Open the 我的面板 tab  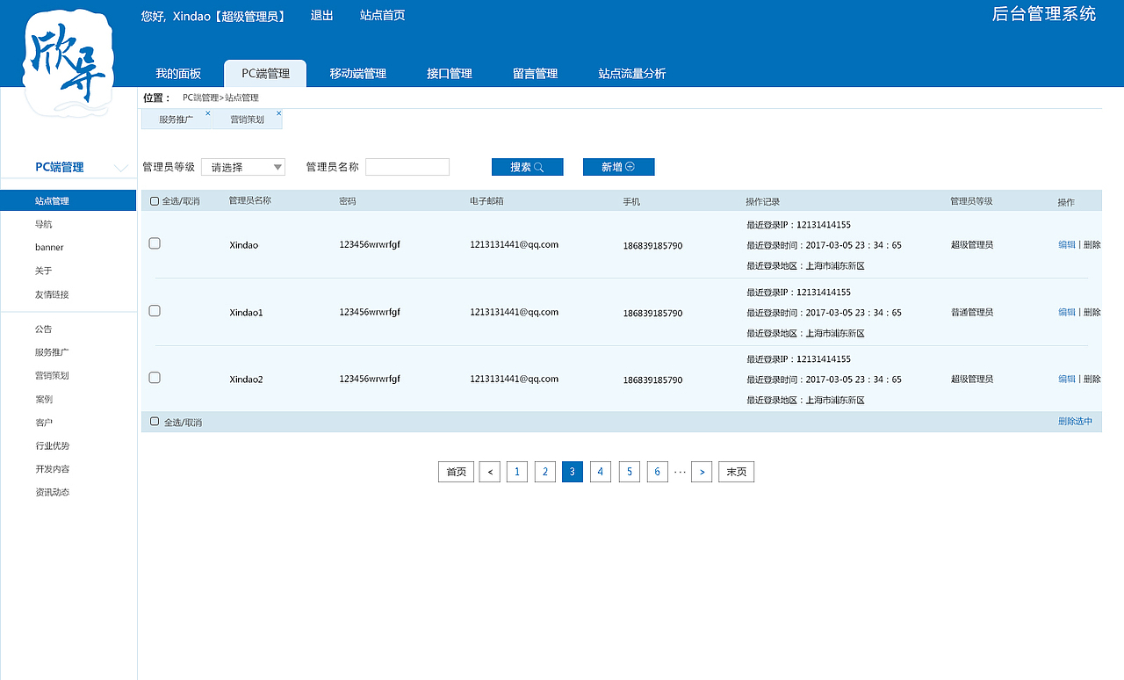point(178,74)
